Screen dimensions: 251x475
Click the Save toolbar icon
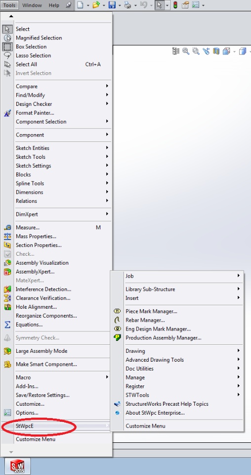coord(113,5)
